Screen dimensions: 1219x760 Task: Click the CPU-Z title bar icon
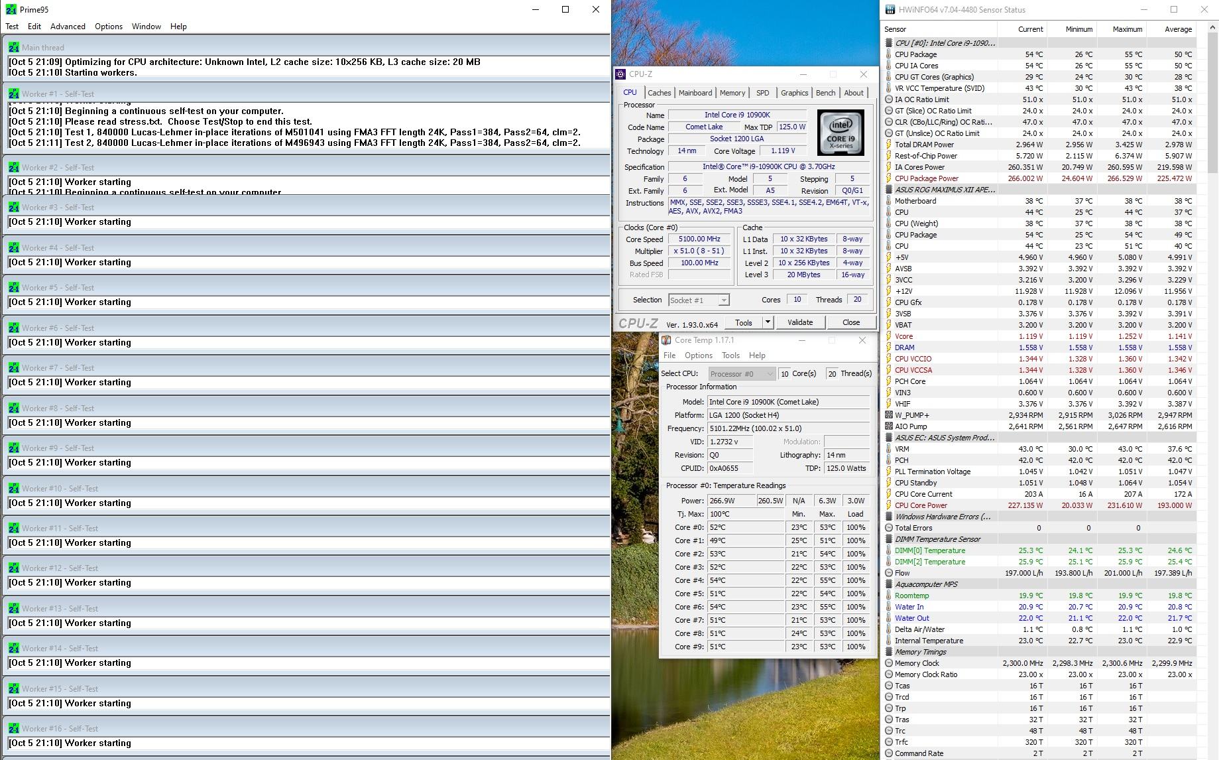tap(620, 74)
